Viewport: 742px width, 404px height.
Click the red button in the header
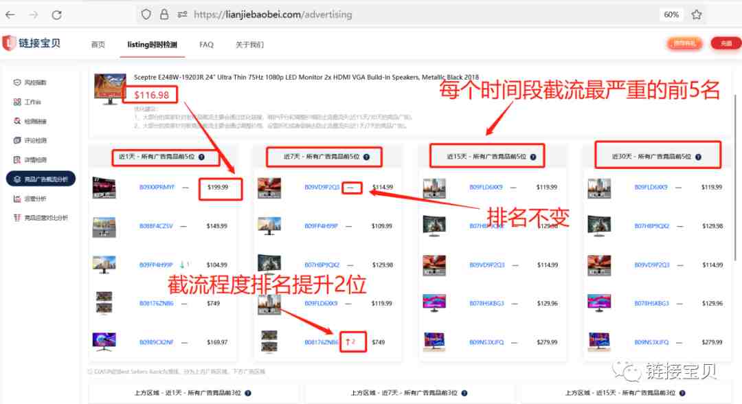726,43
